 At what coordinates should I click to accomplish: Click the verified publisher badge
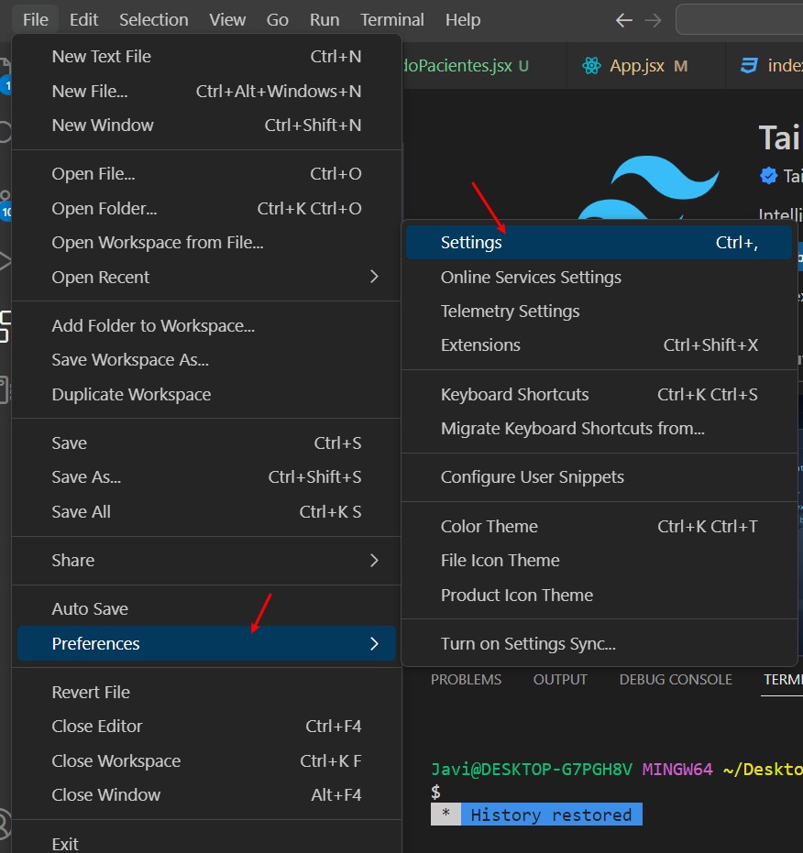[x=767, y=175]
